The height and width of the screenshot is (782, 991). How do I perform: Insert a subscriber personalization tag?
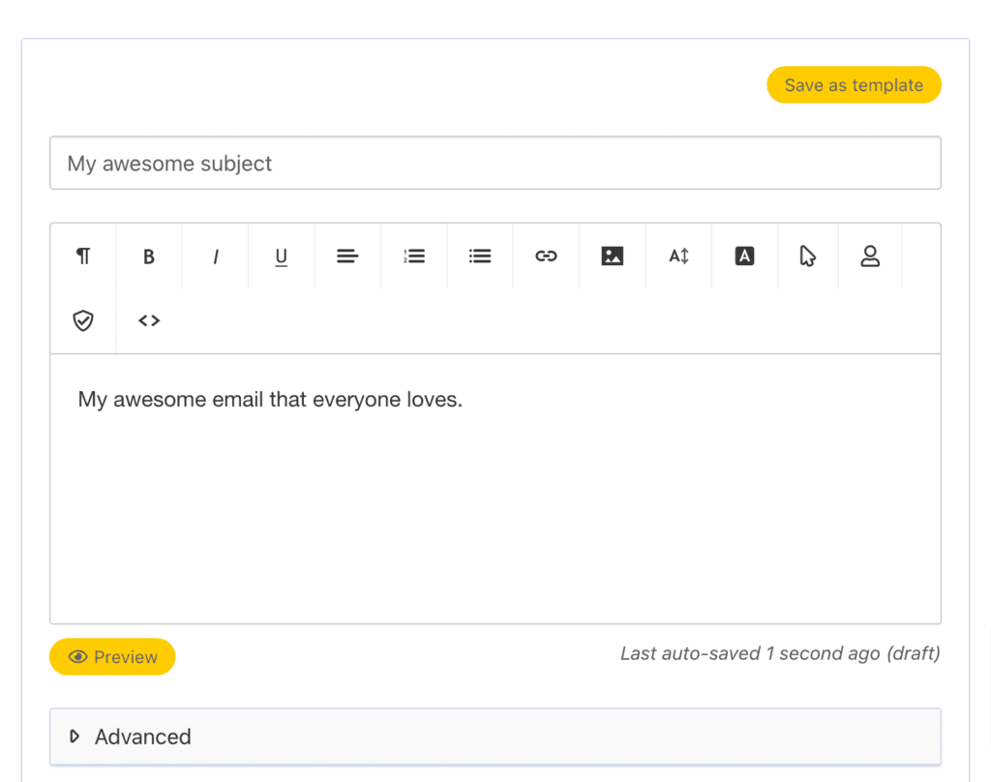(x=870, y=256)
